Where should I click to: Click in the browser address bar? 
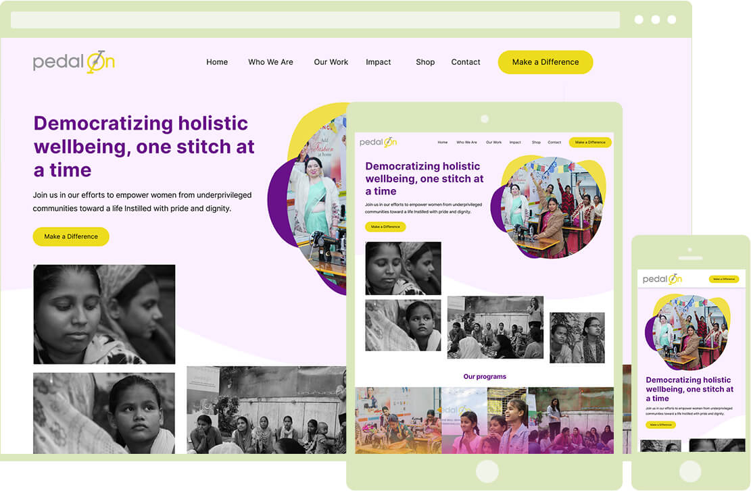(315, 20)
